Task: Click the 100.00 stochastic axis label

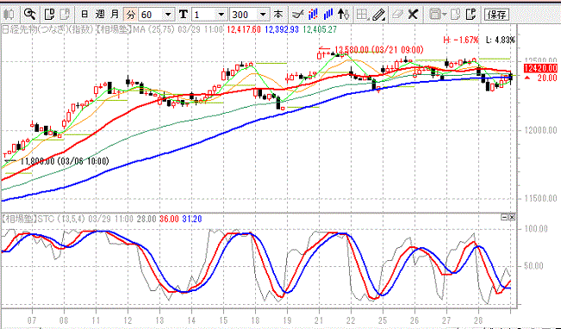Action: [536, 228]
